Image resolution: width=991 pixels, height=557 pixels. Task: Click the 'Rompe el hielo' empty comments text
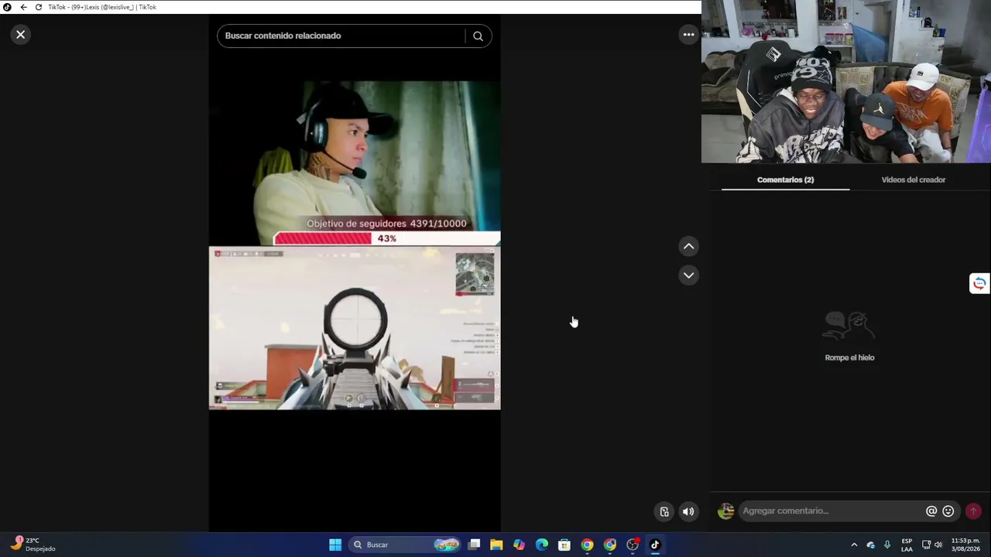coord(849,357)
